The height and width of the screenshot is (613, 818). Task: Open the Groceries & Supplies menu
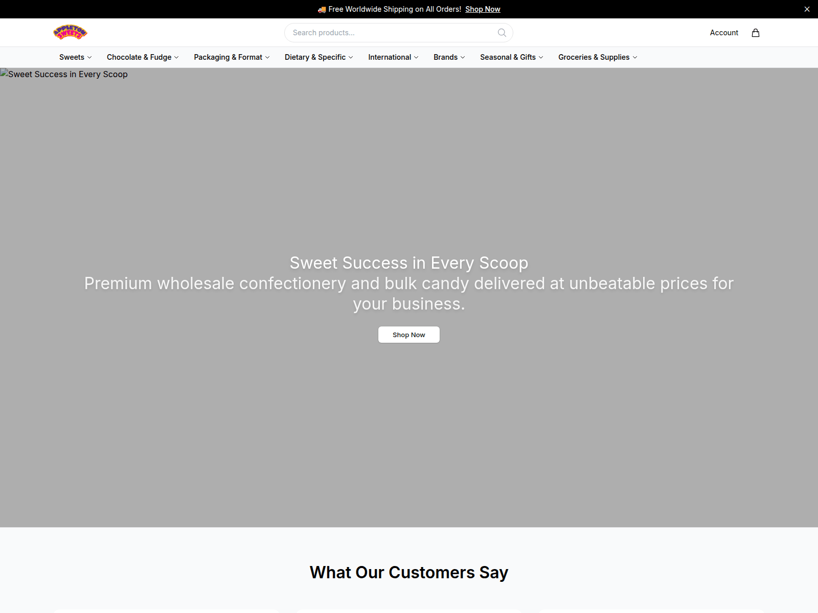tap(598, 57)
